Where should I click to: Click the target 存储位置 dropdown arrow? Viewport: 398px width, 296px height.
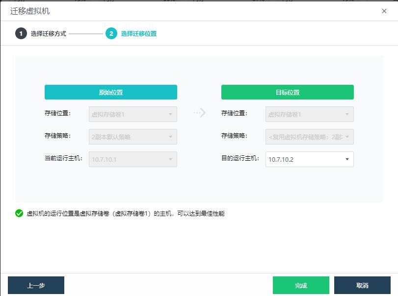(347, 114)
